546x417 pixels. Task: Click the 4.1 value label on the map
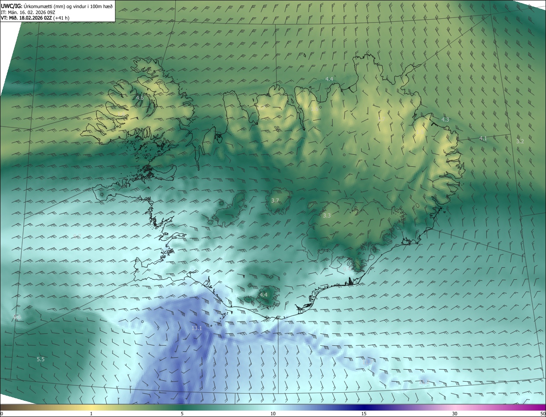(483, 138)
